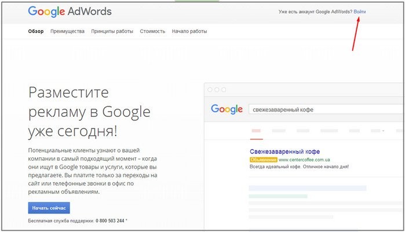Screen dimensions: 405x232
Task: Click the text Уже есть аккаунт Google AdWords?
Action: tap(315, 12)
